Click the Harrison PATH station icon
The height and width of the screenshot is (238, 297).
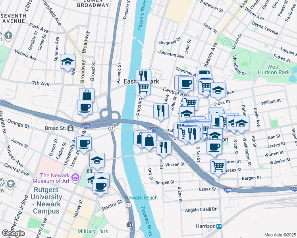tap(219, 226)
